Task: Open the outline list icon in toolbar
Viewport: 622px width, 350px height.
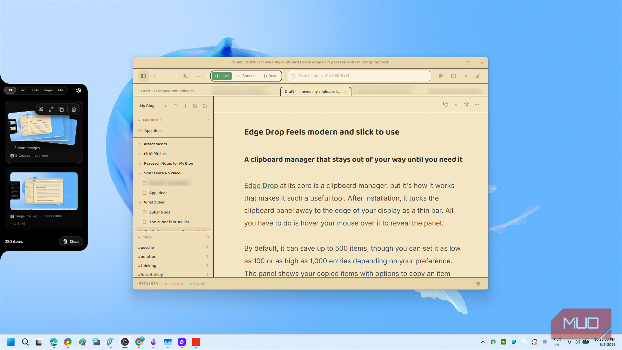Action: coord(186,76)
